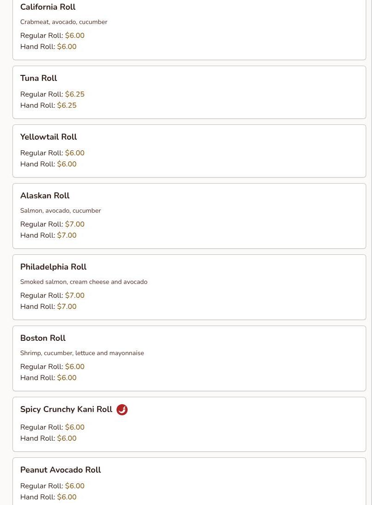The image size is (381, 505).
Task: Choose California Roll regular roll $6.00 price
Action: pyautogui.click(x=74, y=36)
